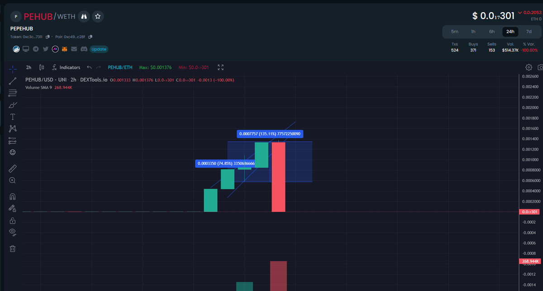Select the 5m timeframe tab

[455, 32]
